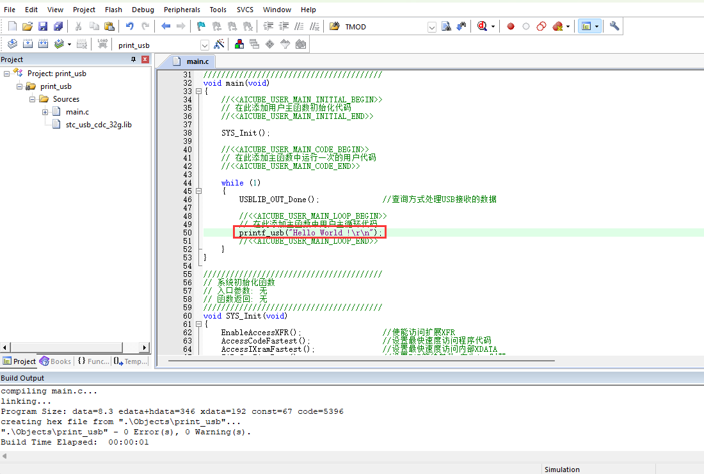Click the Undo arrow in toolbar
Image resolution: width=704 pixels, height=474 pixels.
130,26
